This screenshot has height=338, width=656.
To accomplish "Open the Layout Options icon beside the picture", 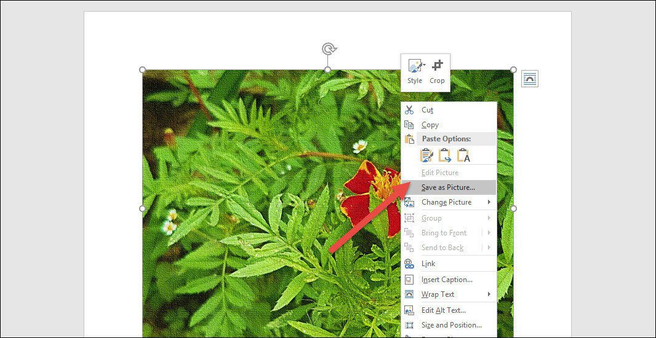I will [530, 79].
